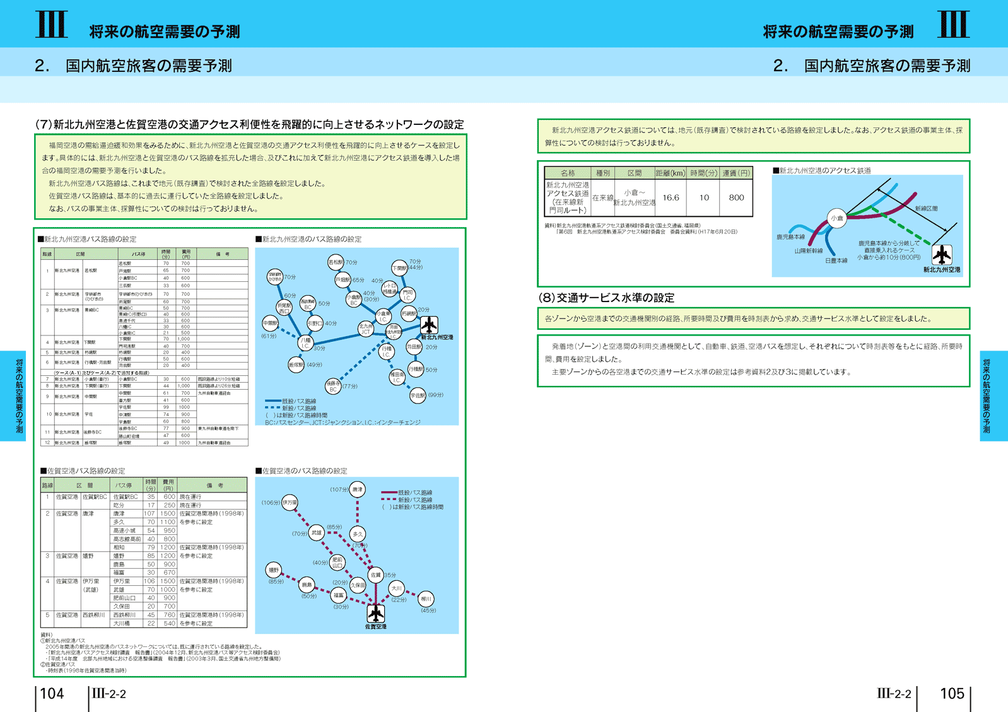Click the 福富 node in the Saga map
Screen dimensions: 1008x712
coord(339,595)
